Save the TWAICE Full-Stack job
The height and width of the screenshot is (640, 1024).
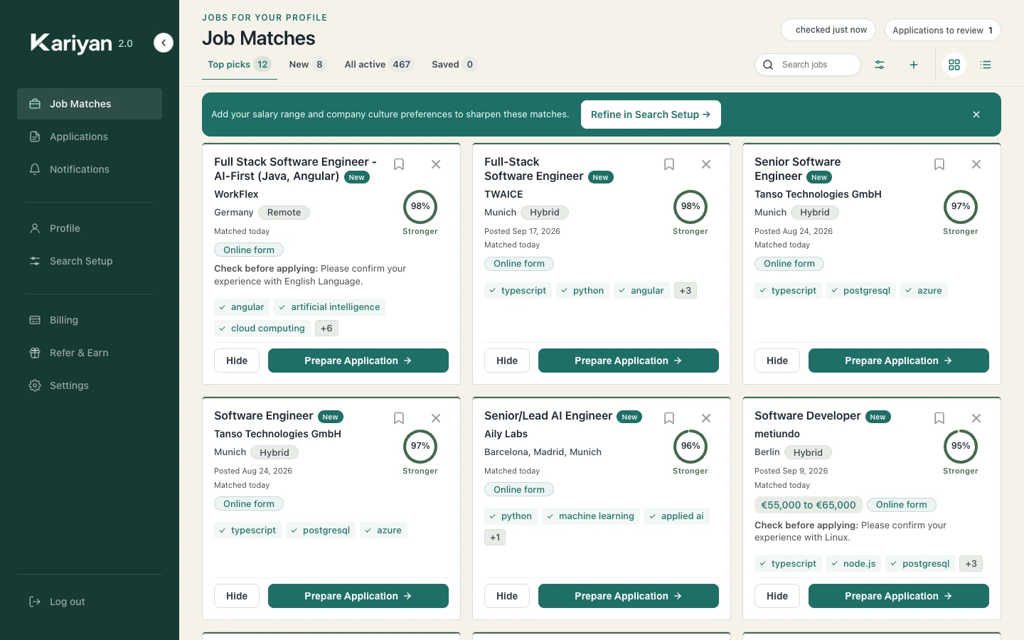[669, 164]
